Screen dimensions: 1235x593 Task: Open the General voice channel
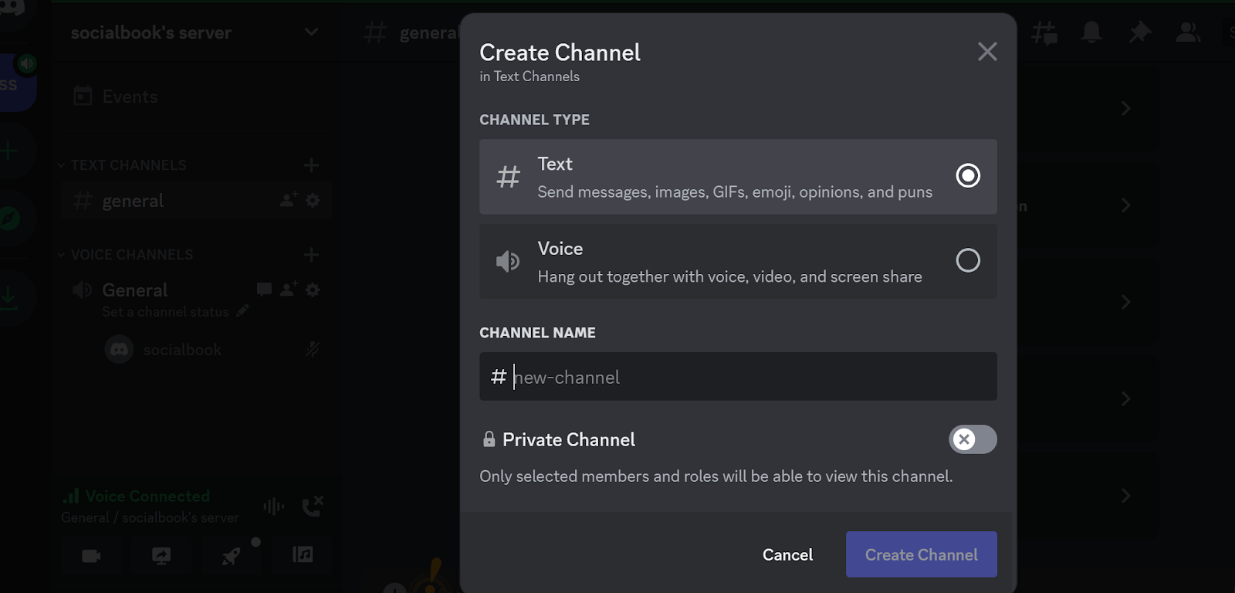coord(135,290)
